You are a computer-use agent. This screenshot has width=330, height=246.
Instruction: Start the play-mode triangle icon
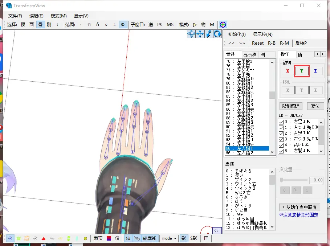click(x=195, y=25)
